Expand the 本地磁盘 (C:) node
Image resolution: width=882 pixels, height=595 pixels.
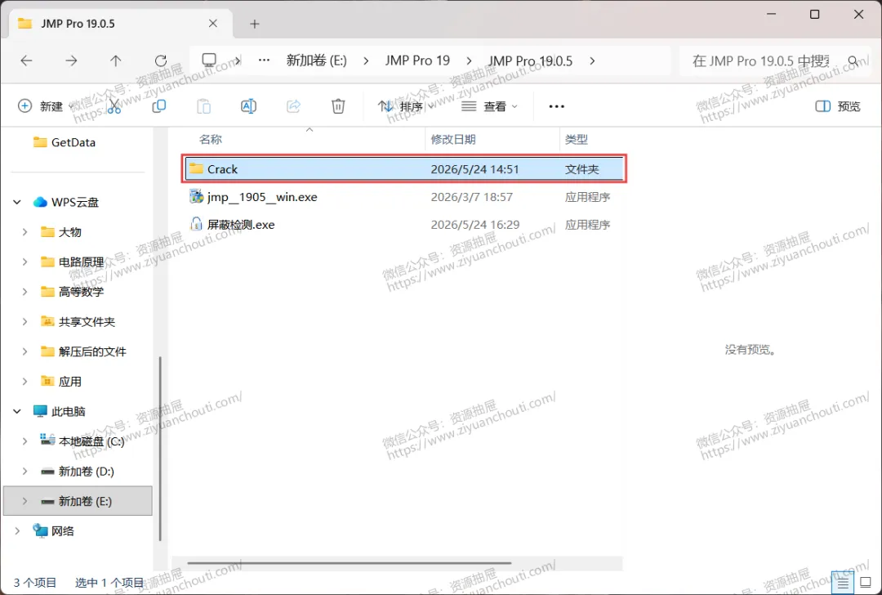click(x=24, y=441)
